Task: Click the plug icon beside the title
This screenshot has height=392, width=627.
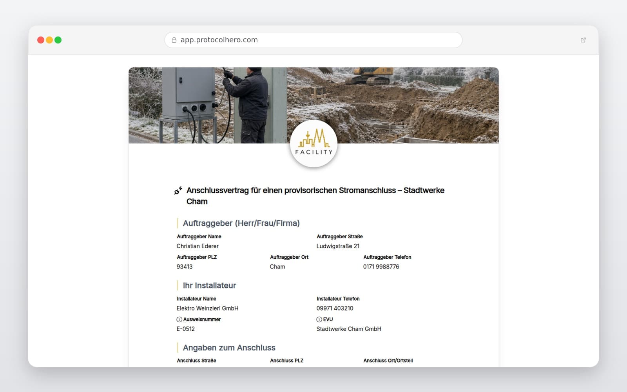Action: point(178,191)
